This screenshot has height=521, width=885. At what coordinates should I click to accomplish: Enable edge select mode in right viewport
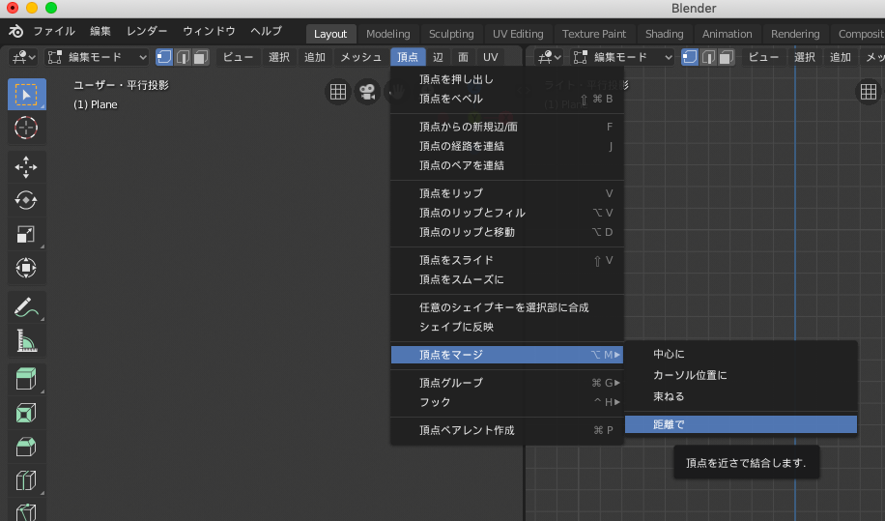pyautogui.click(x=708, y=57)
